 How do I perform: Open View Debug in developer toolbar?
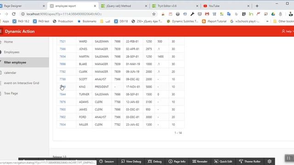pyautogui.click(x=131, y=161)
